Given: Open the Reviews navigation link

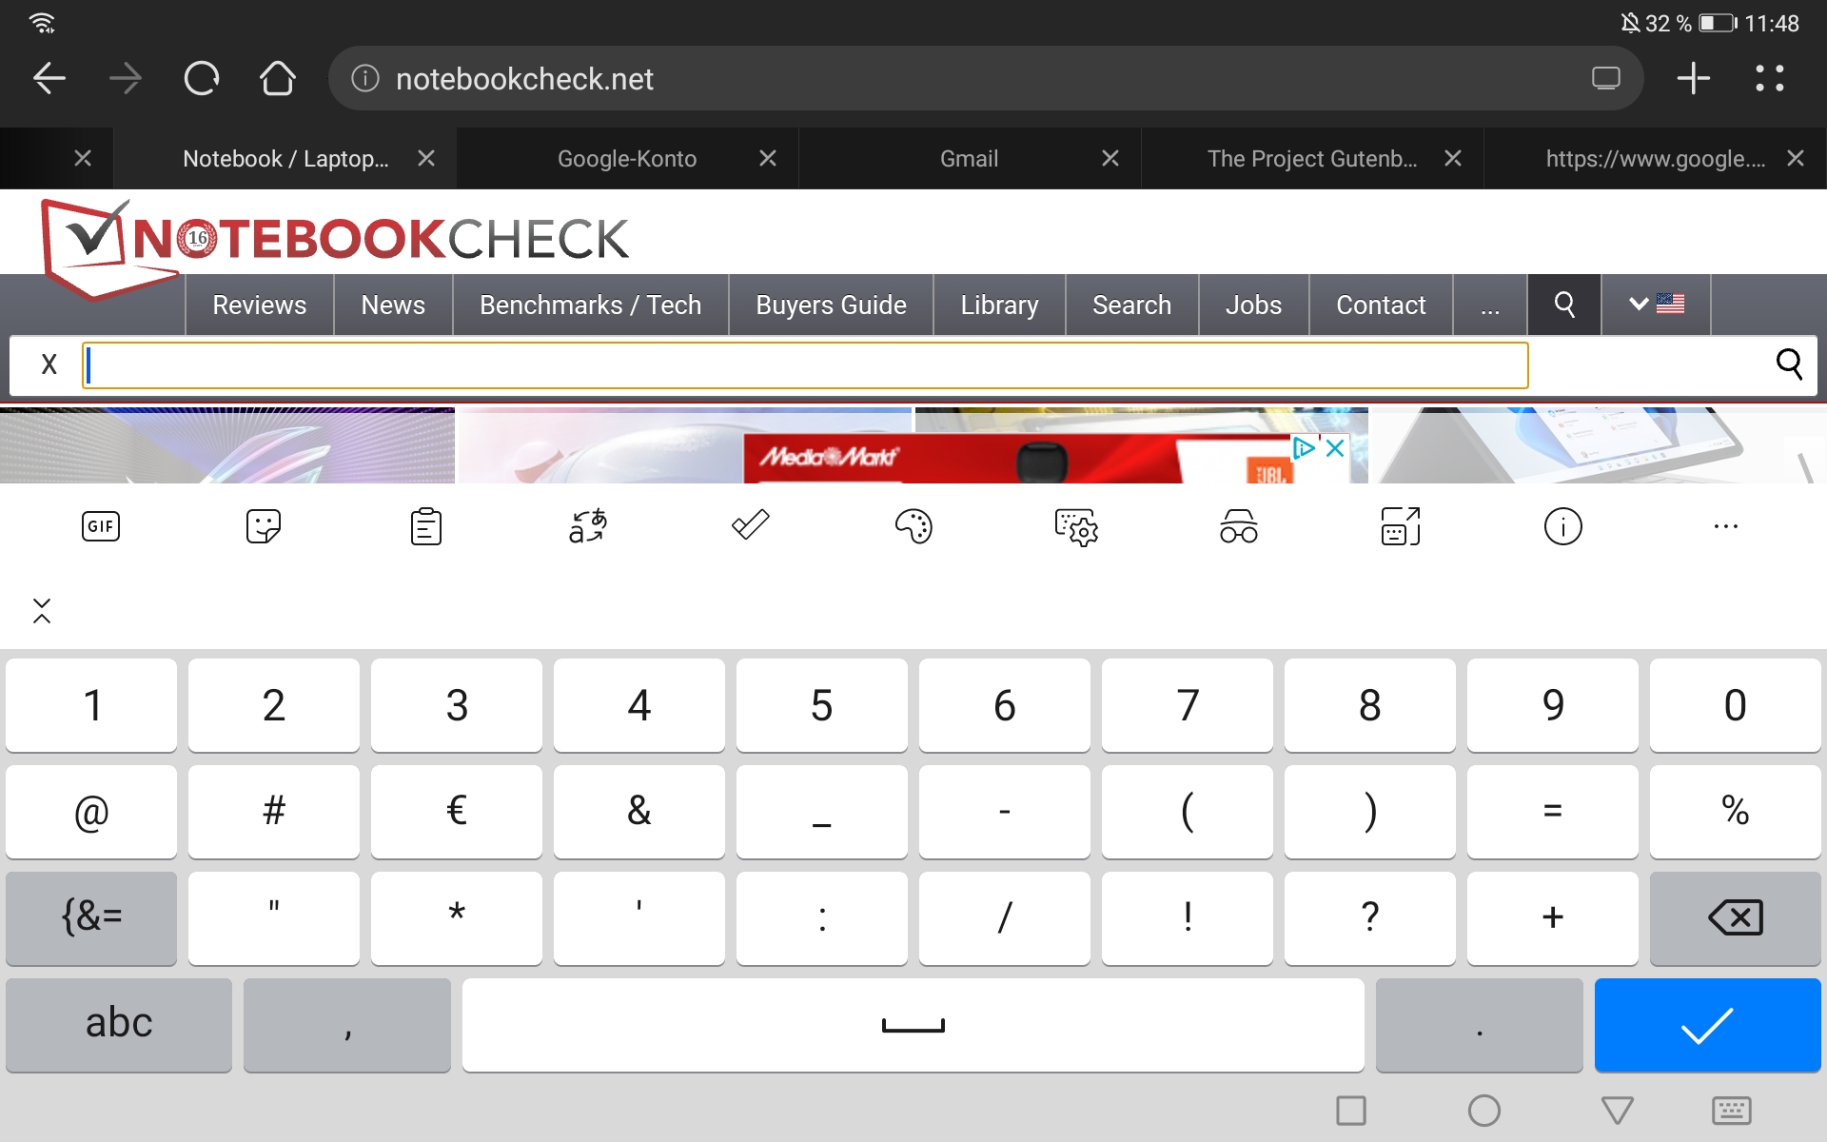Looking at the screenshot, I should [259, 305].
